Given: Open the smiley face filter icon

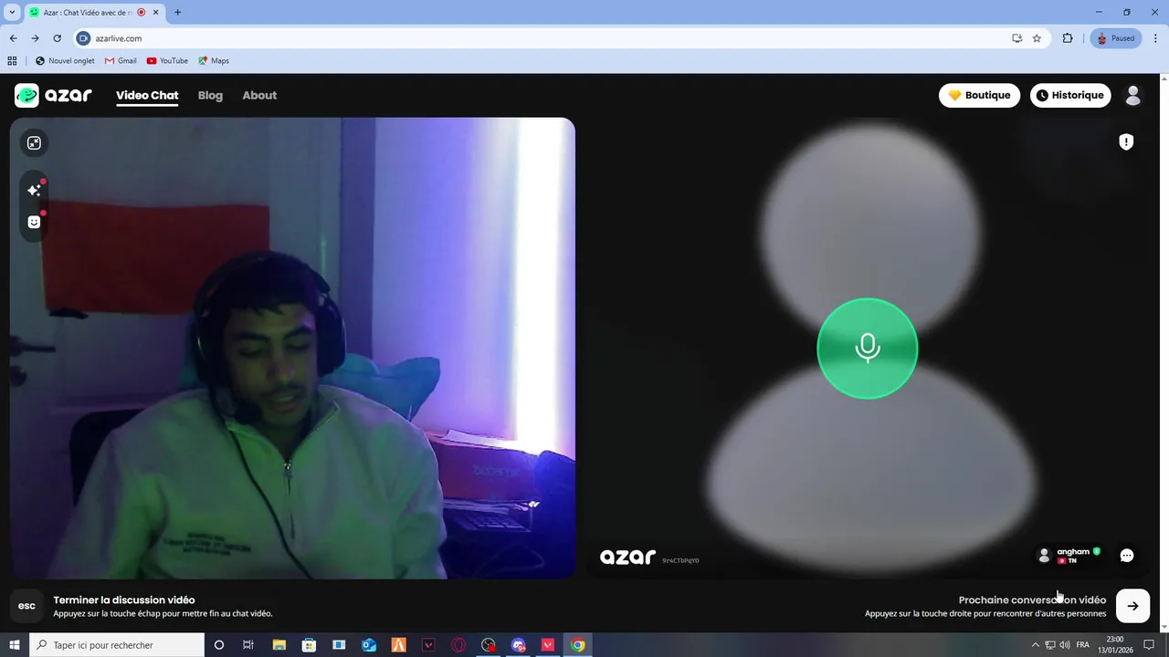Looking at the screenshot, I should pos(34,222).
